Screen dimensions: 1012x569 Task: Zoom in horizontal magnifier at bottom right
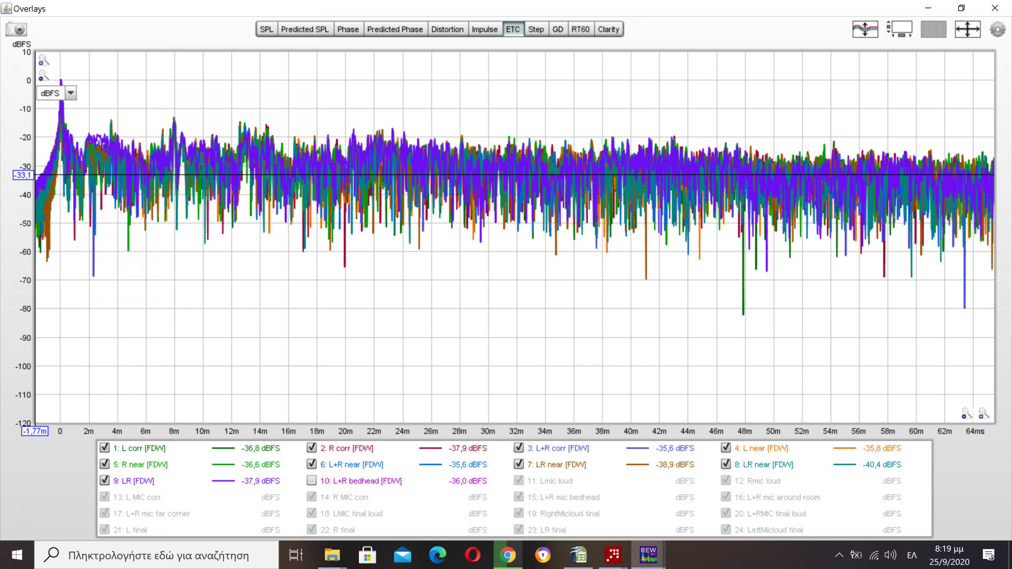984,414
